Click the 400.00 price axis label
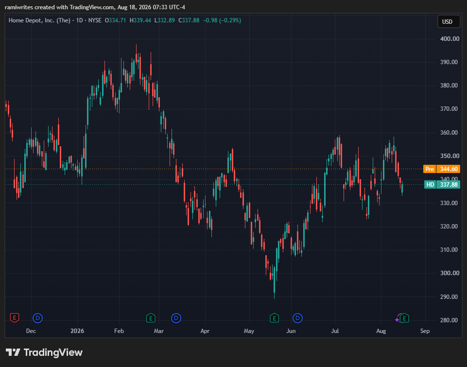 [x=450, y=39]
